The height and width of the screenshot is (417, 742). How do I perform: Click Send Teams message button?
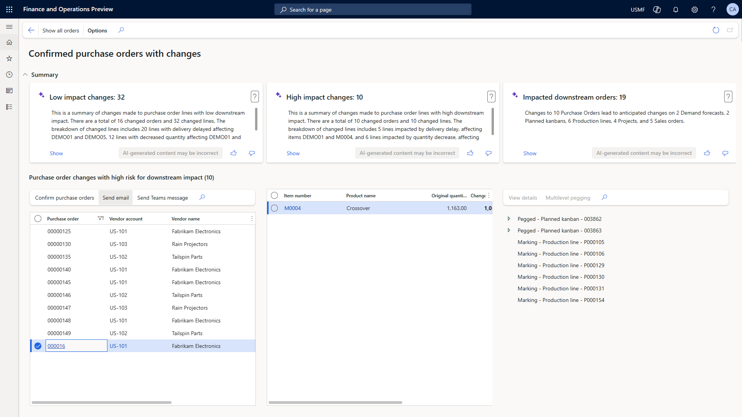click(x=162, y=198)
